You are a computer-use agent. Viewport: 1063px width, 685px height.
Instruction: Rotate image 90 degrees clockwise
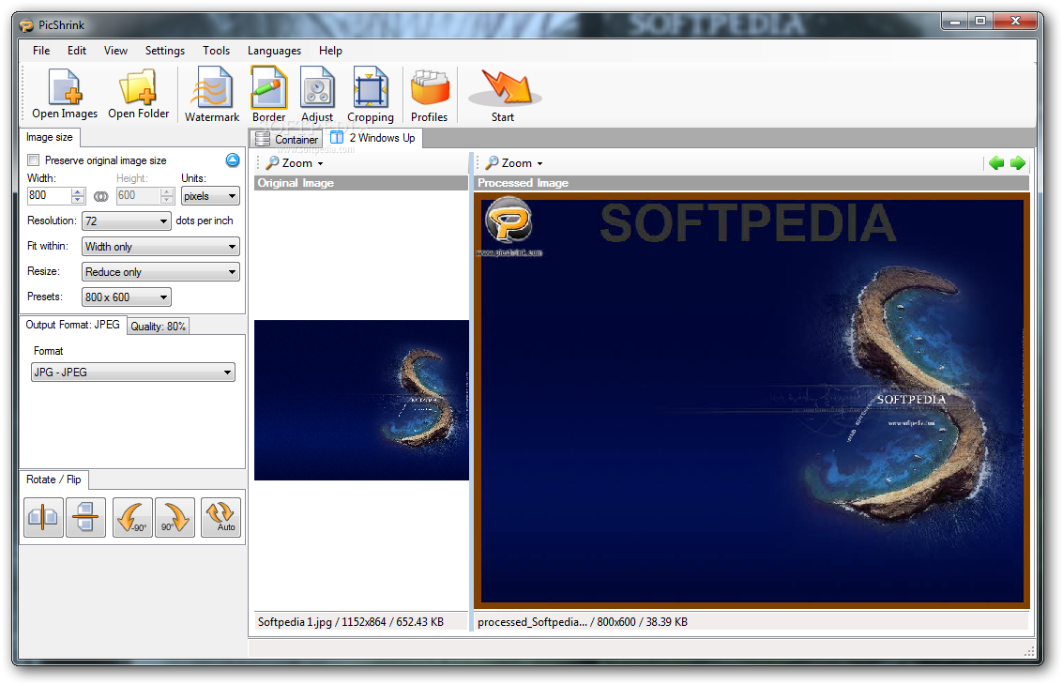175,517
